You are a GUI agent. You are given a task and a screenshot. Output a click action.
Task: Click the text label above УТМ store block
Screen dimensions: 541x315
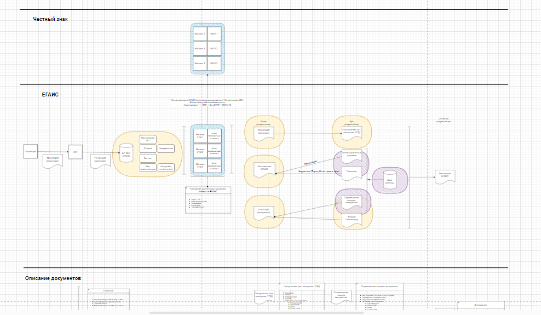click(208, 102)
